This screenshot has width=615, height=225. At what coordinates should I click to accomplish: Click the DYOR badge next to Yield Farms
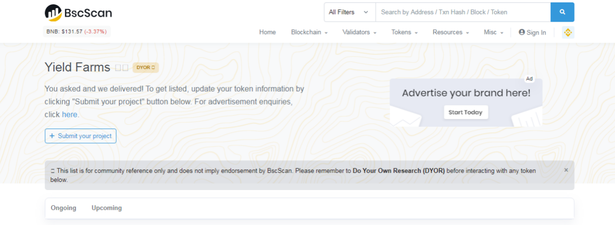tap(145, 68)
